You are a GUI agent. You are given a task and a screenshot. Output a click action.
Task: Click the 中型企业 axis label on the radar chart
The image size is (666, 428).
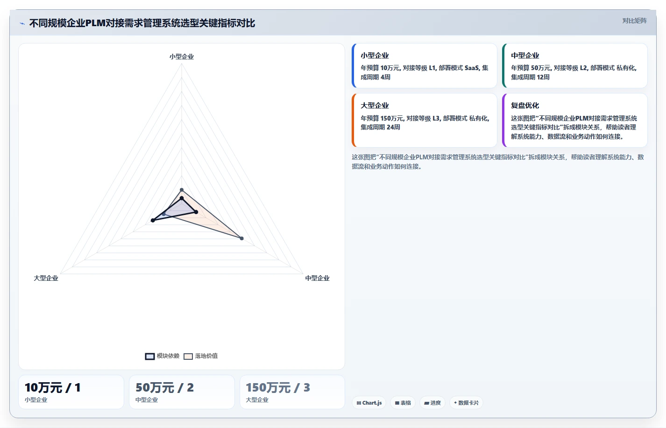[318, 278]
